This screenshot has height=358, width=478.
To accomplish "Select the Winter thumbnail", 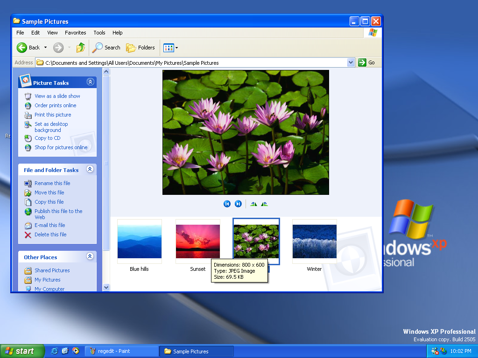I will tap(314, 241).
